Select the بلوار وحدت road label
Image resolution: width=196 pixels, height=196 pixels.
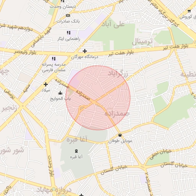pyautogui.click(x=51, y=166)
